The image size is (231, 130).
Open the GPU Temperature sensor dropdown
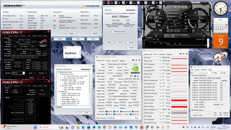click(x=160, y=64)
